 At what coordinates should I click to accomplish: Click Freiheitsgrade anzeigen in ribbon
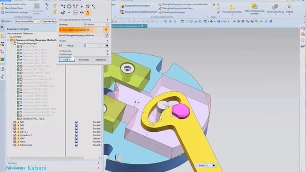pyautogui.click(x=172, y=12)
